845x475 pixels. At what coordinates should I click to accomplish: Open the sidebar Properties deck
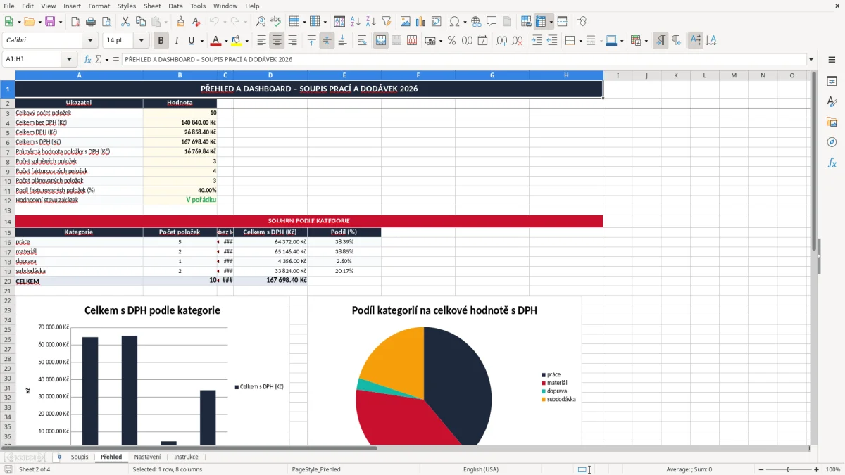pos(832,82)
